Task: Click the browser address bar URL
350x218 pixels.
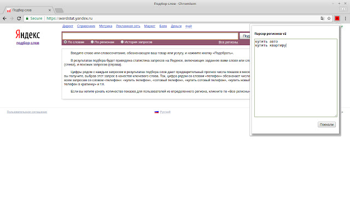Action: point(69,19)
